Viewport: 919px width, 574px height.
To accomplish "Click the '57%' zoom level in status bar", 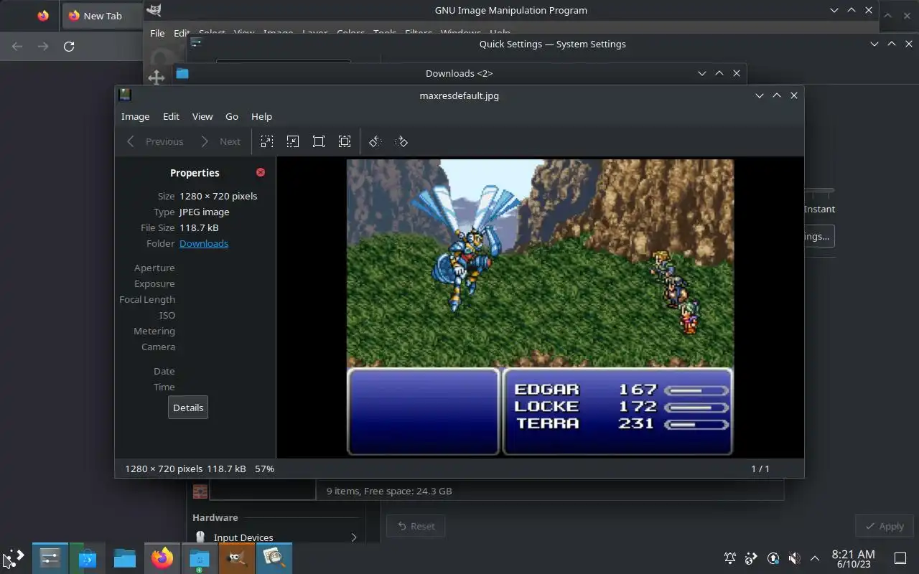I will click(x=264, y=469).
